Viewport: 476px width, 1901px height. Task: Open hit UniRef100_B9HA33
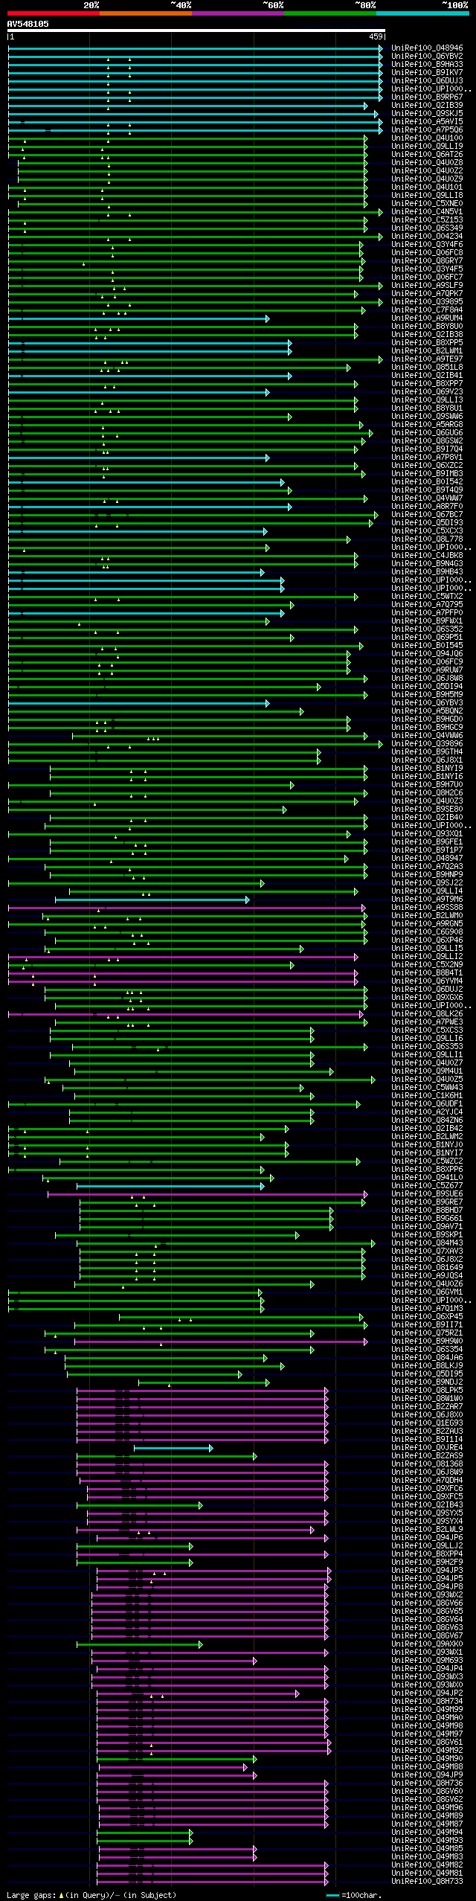click(x=427, y=64)
